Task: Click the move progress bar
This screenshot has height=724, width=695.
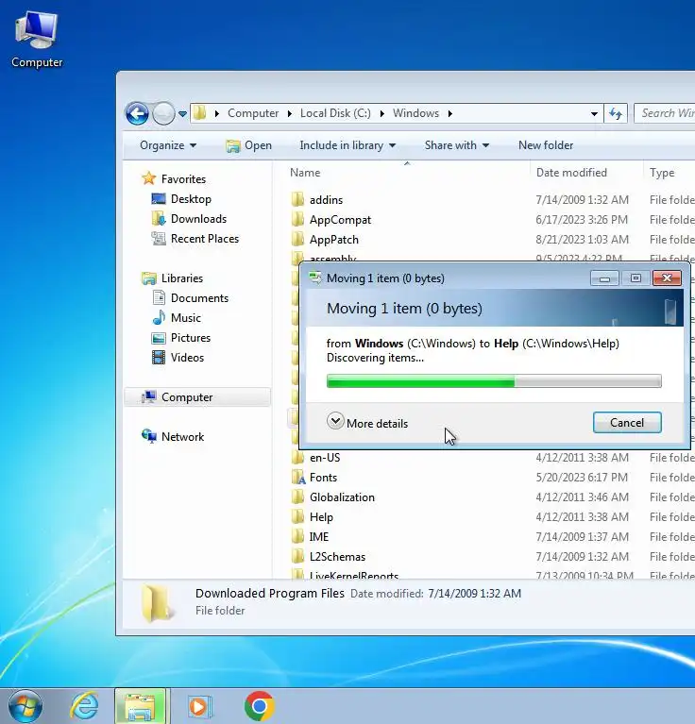Action: click(x=494, y=381)
